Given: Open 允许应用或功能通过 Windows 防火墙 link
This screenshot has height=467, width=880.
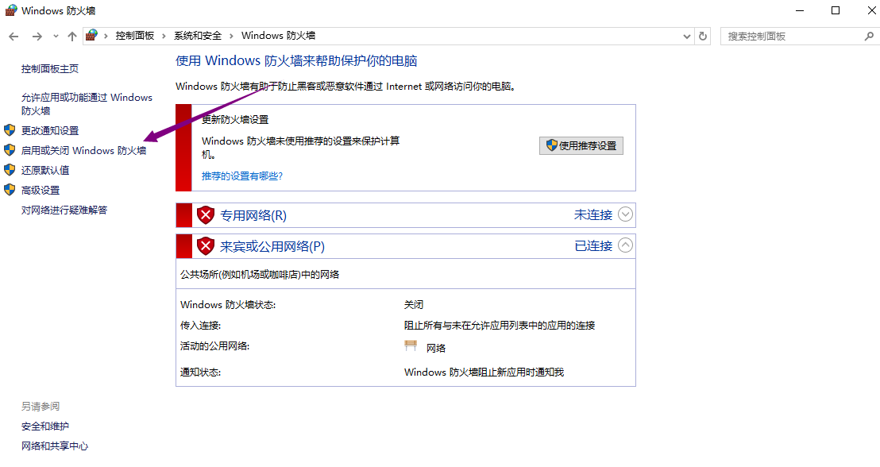Looking at the screenshot, I should click(87, 104).
